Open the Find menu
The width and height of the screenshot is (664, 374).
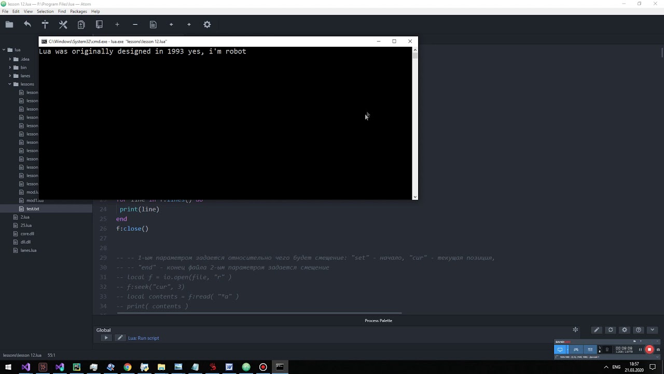62,11
